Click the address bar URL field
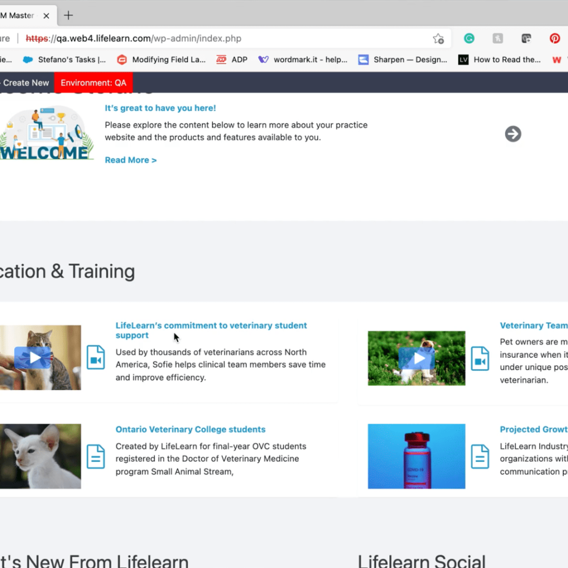The image size is (568, 568). pyautogui.click(x=224, y=39)
